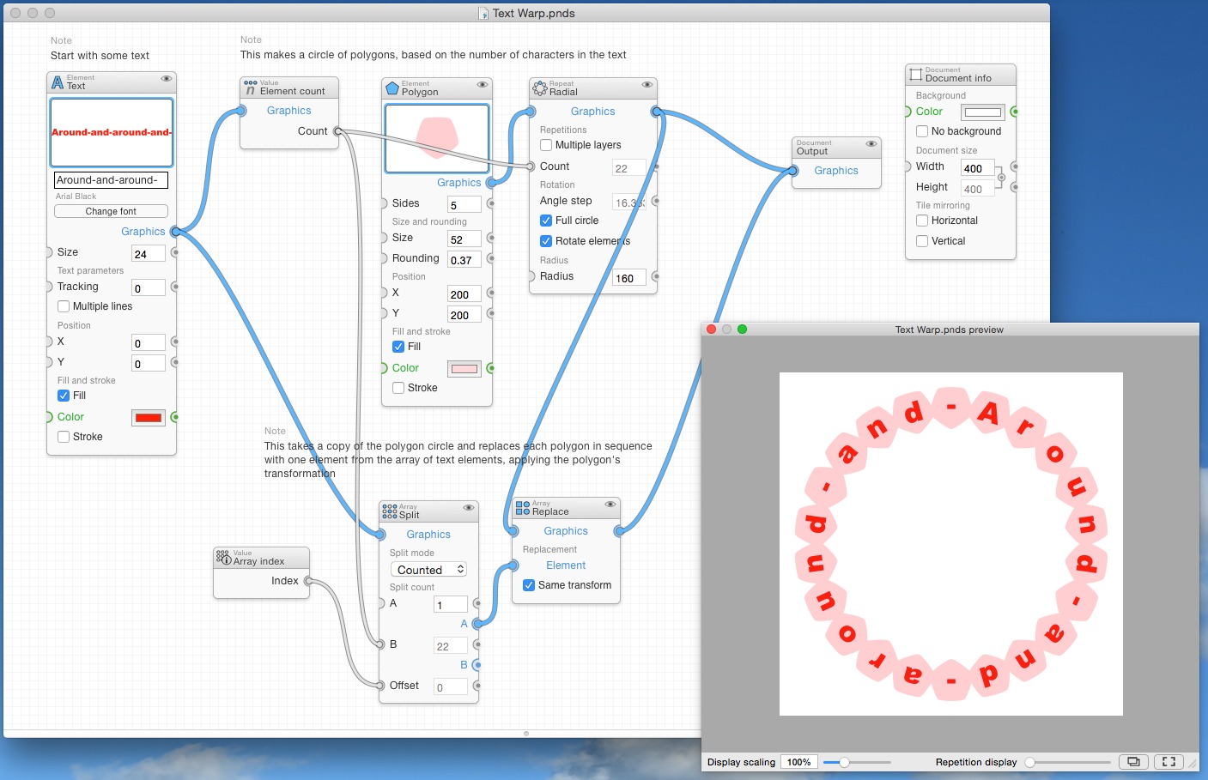Click the width-height link toggle
Image resolution: width=1208 pixels, height=780 pixels.
[1001, 178]
